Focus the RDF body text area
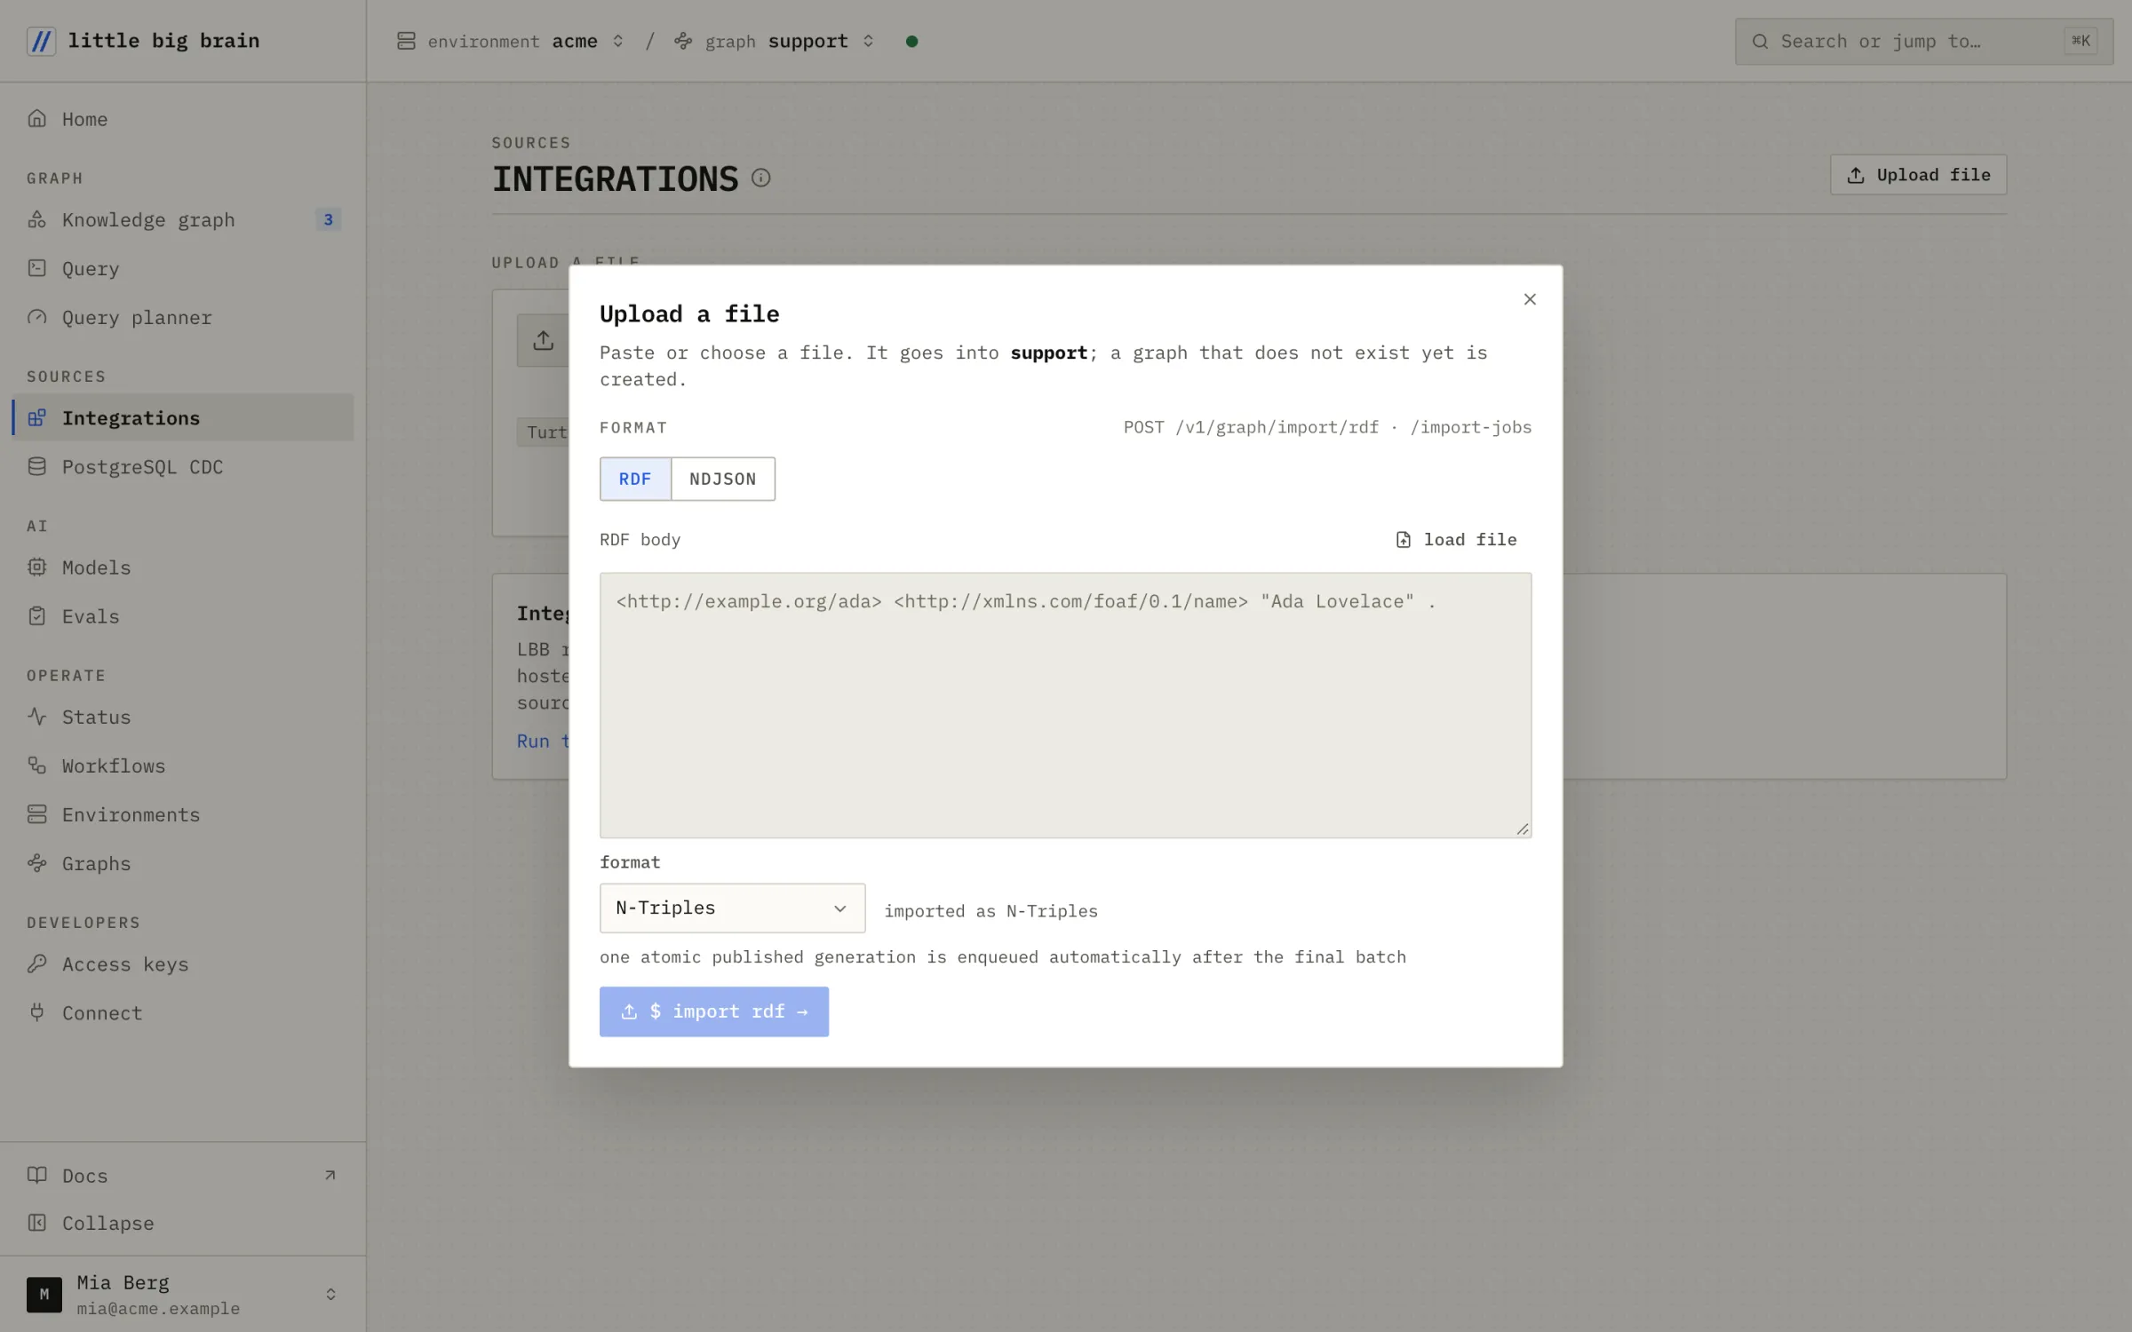2132x1332 pixels. tap(1065, 705)
